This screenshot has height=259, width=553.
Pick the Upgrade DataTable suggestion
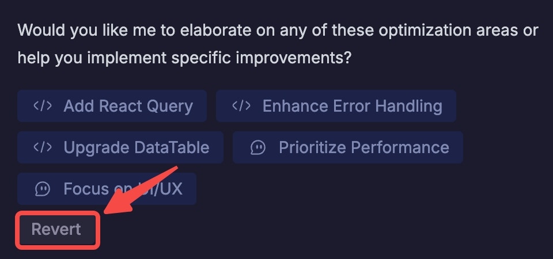(120, 147)
